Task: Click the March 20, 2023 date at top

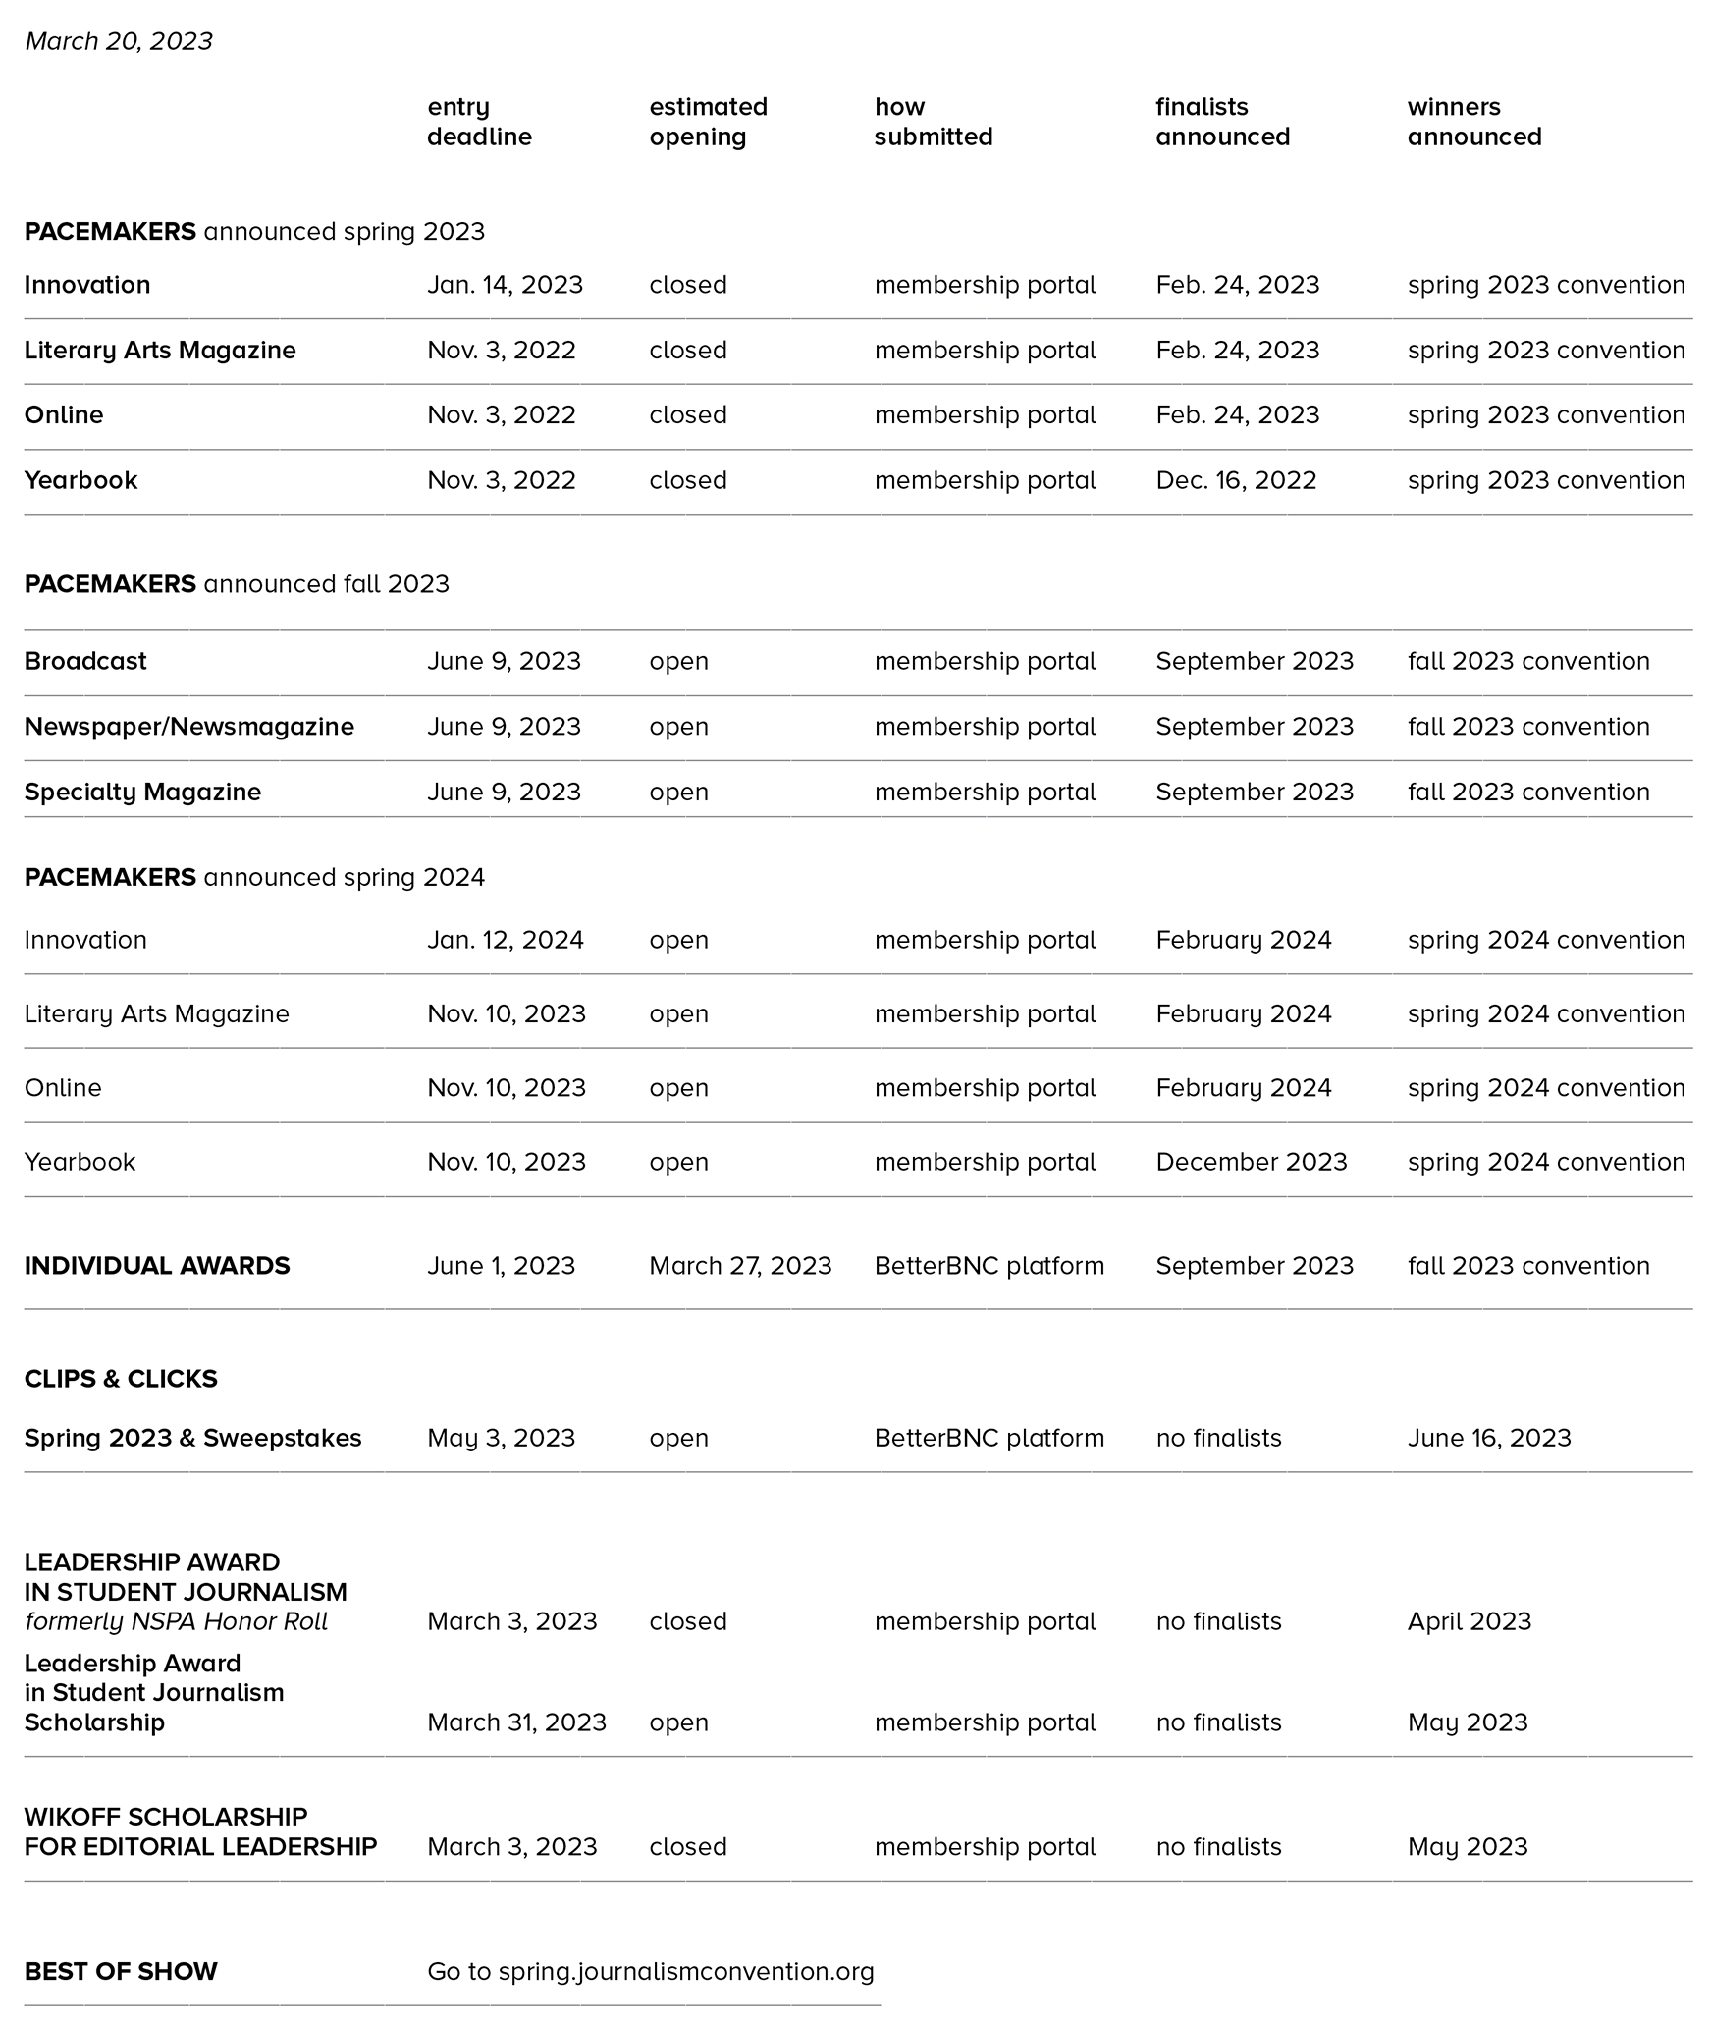Action: pos(119,41)
